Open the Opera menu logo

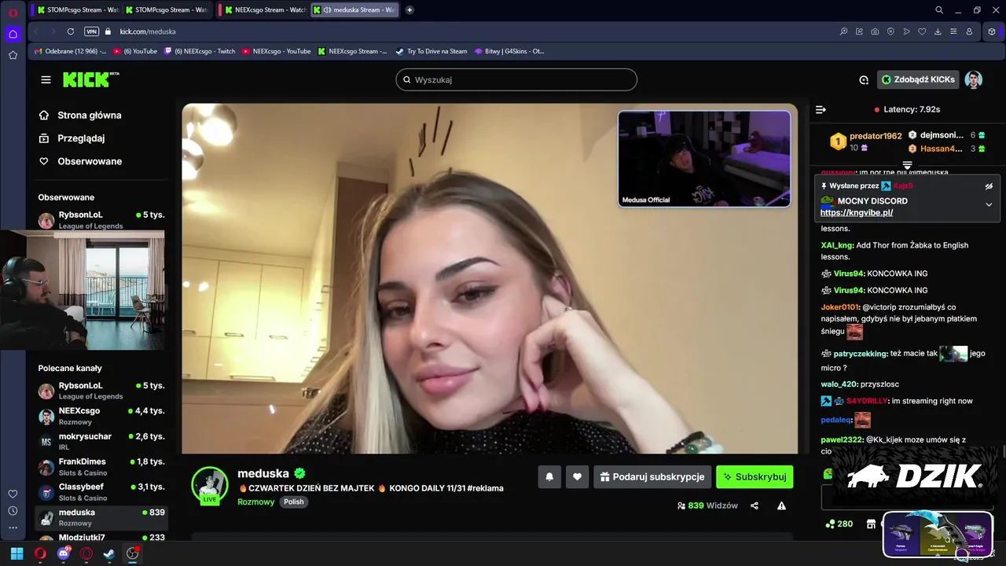click(x=13, y=13)
